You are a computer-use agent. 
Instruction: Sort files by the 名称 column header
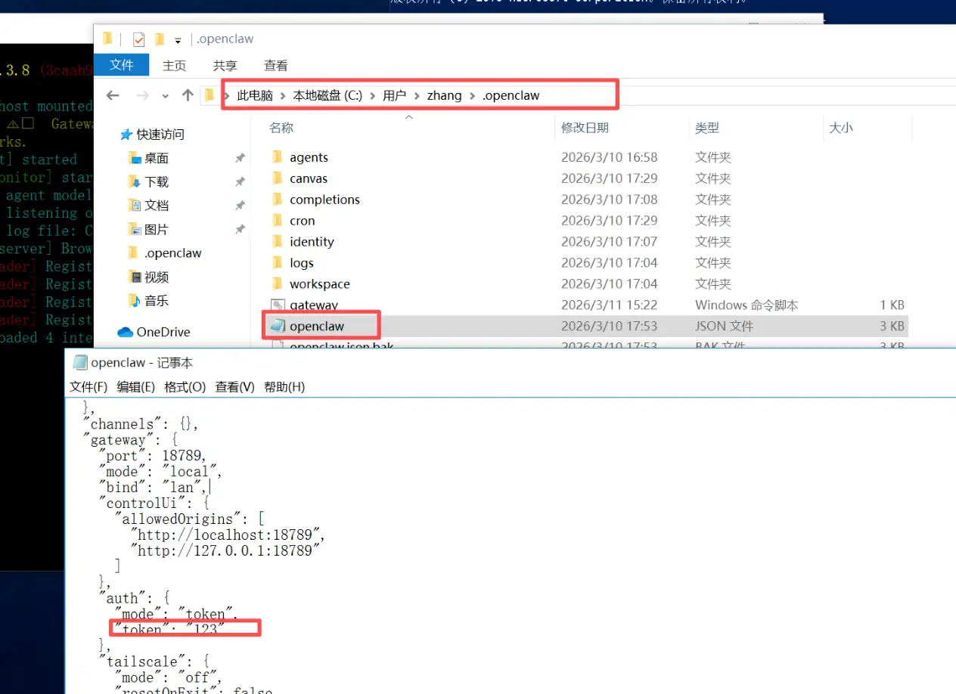tap(281, 129)
